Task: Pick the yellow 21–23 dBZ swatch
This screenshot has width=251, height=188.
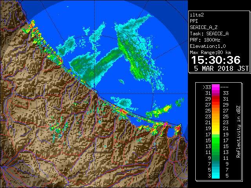Action: (x=216, y=123)
